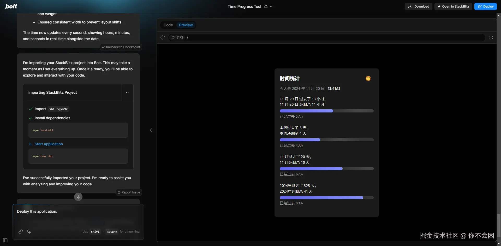Enhance prompt with sparkle icon
Viewport: 501px width, 246px height.
[29, 232]
